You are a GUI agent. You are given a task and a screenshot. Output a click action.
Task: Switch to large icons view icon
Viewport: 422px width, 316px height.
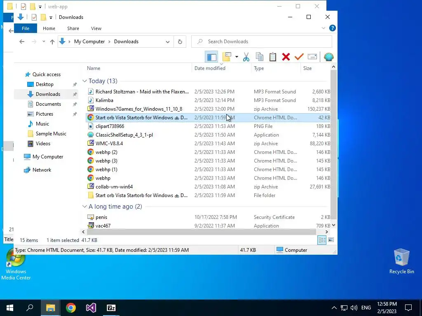pyautogui.click(x=331, y=240)
